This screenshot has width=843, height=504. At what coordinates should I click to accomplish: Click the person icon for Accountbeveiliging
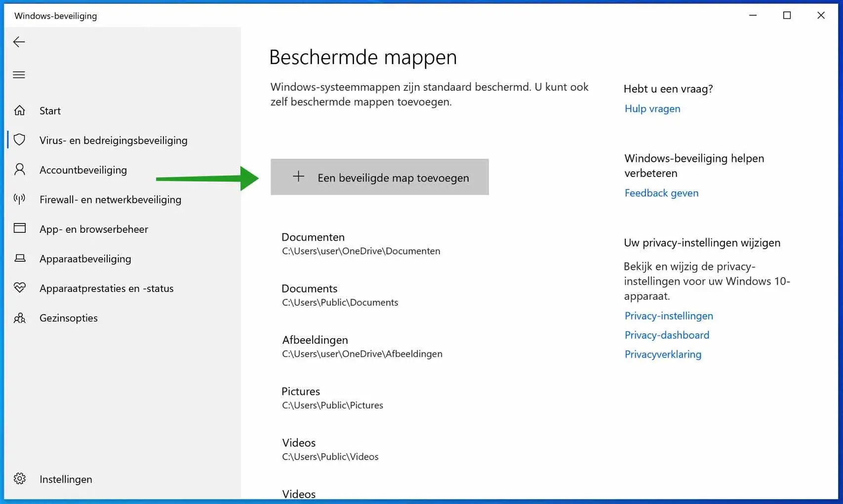[x=20, y=170]
